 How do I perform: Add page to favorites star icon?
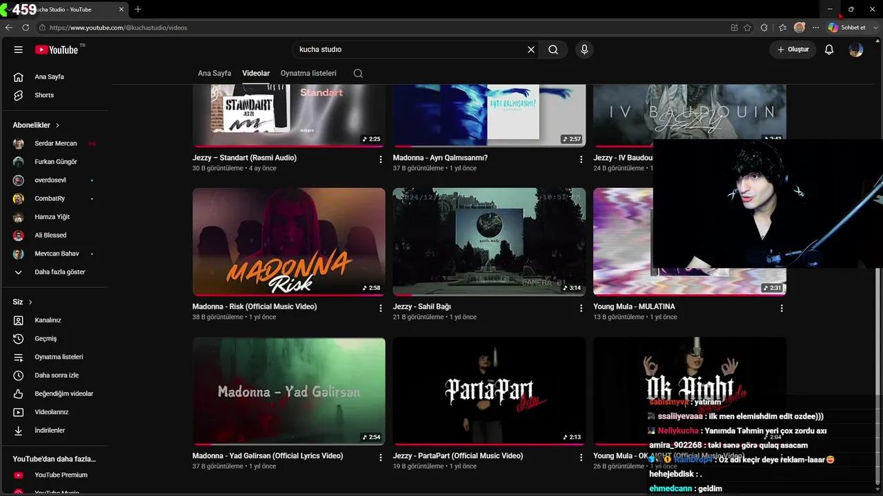point(747,28)
